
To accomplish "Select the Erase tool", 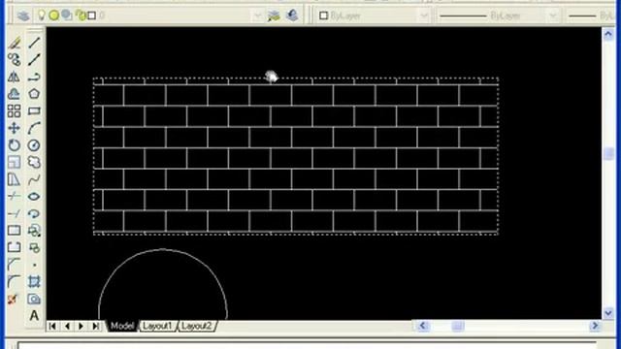I will pyautogui.click(x=15, y=43).
